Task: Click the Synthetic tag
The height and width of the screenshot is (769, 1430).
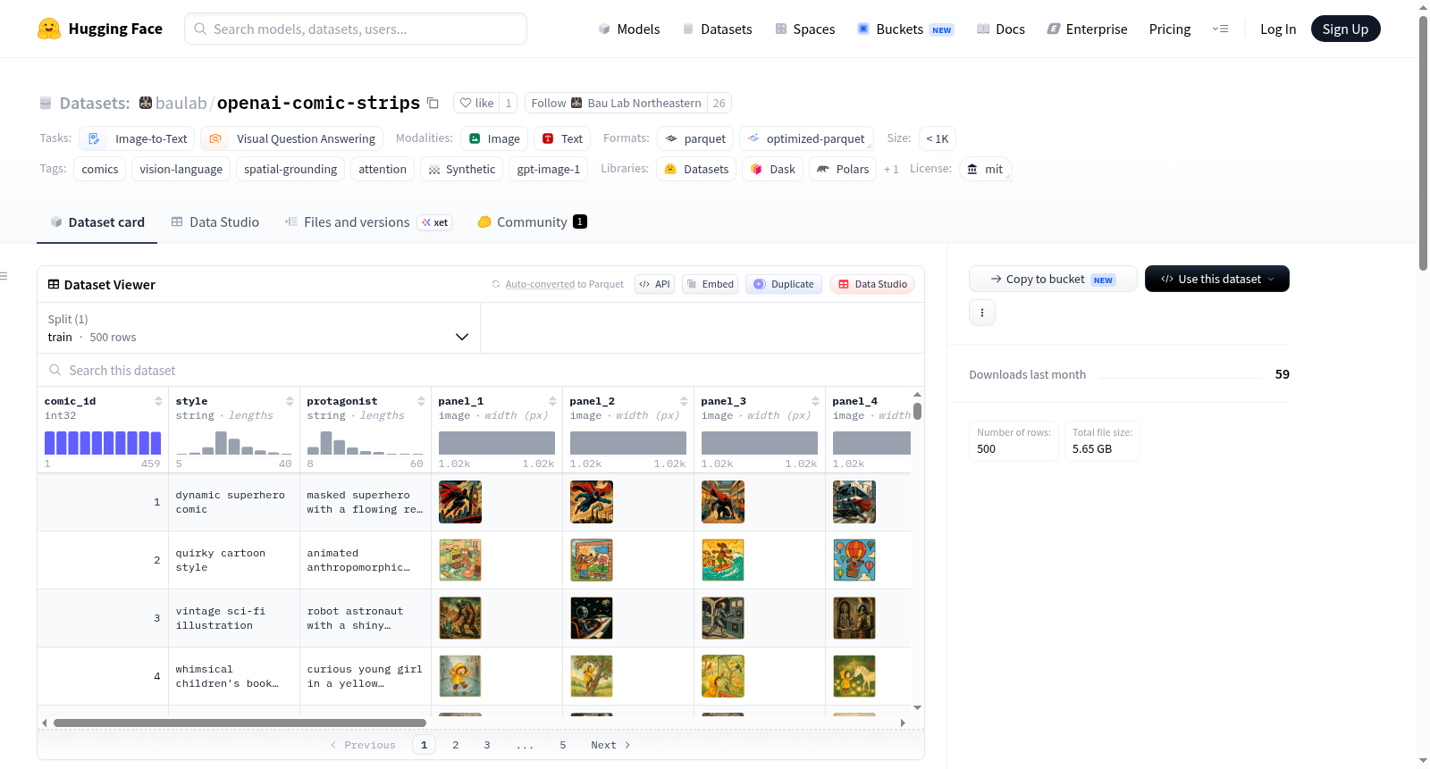Action: tap(461, 169)
